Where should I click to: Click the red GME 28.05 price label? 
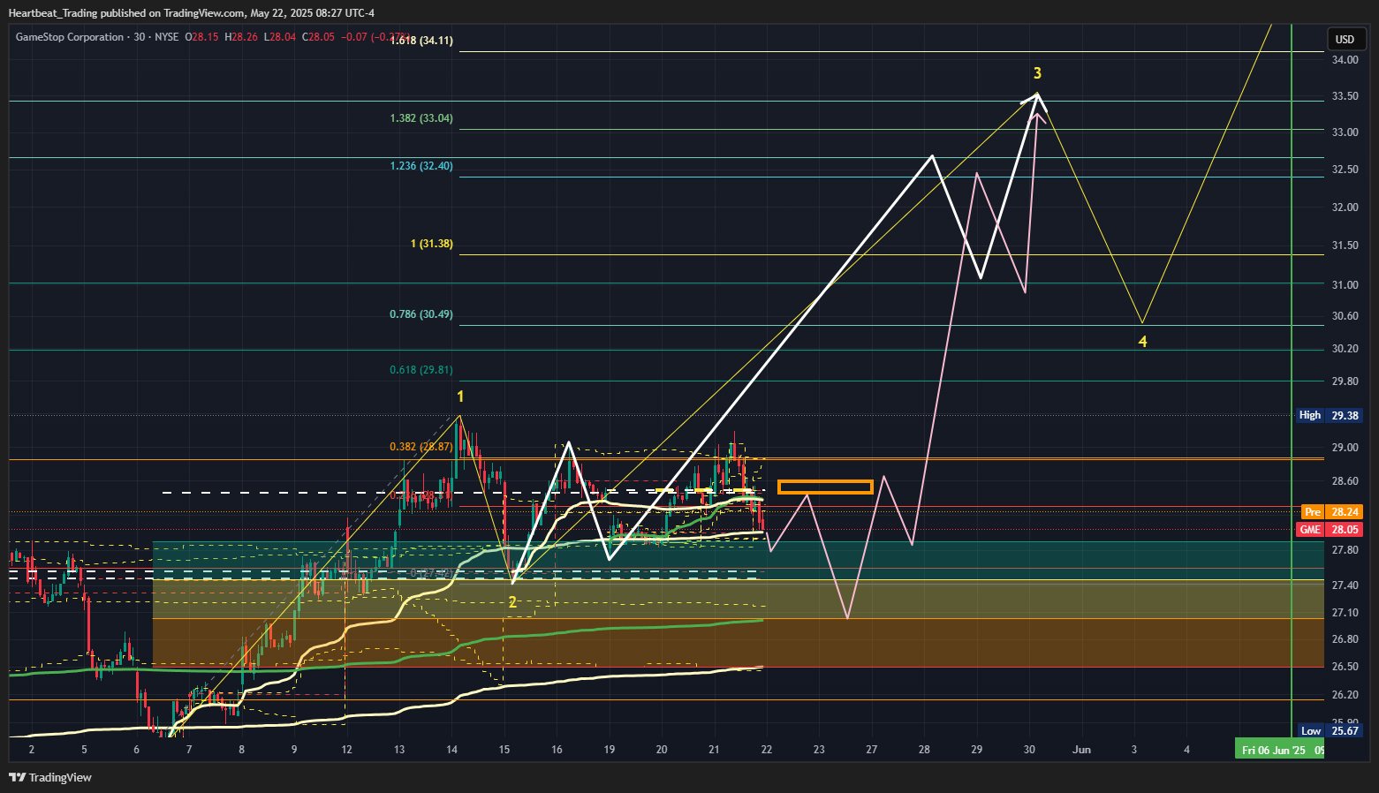point(1330,530)
